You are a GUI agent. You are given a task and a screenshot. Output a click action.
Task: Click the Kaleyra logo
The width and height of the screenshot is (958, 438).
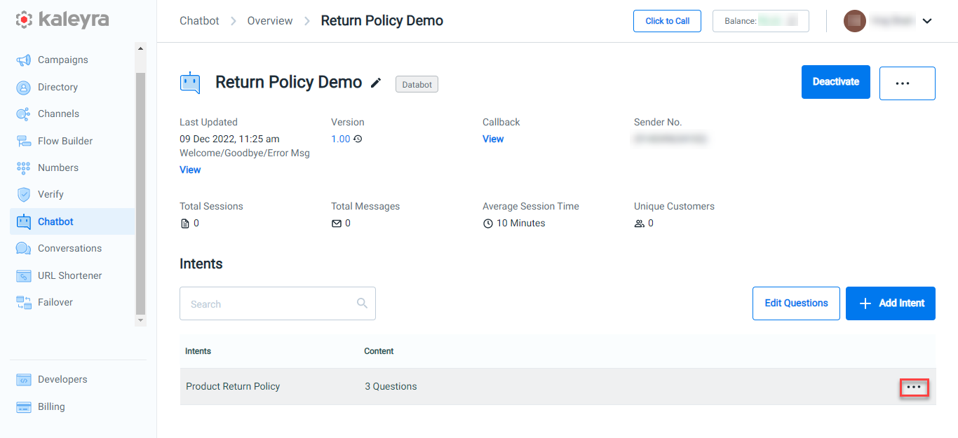62,20
